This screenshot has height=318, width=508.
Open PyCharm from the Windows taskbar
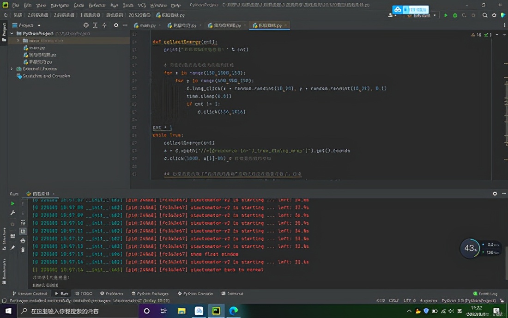tap(216, 311)
